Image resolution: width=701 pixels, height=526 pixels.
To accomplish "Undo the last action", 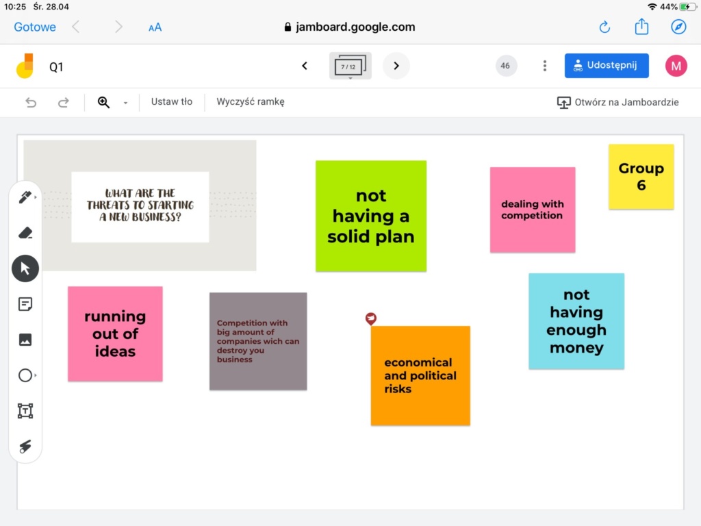I will click(31, 102).
